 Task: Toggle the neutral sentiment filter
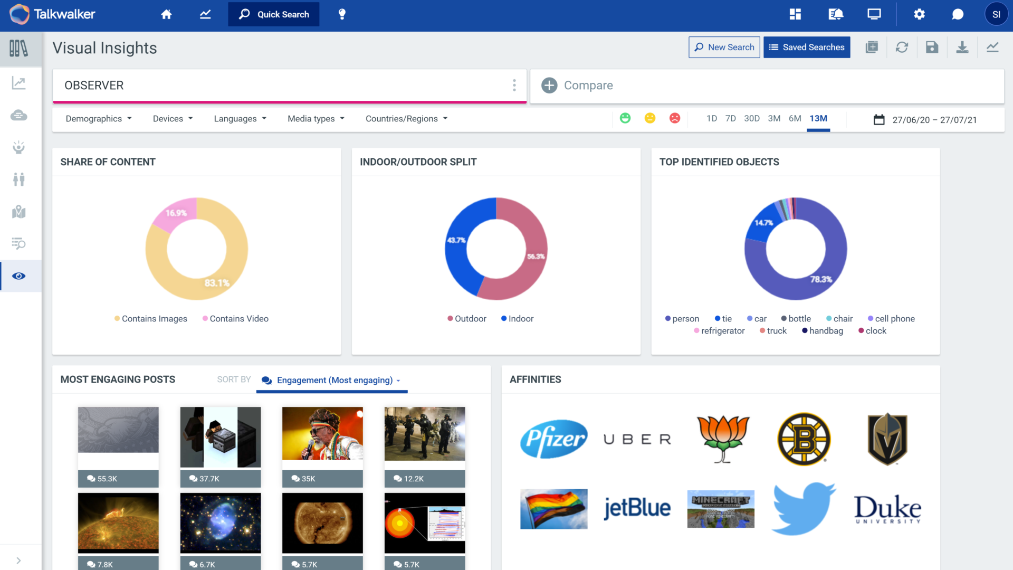coord(650,118)
